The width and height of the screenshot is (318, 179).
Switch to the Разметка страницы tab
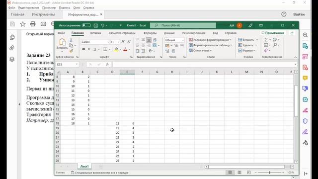[x=122, y=33]
